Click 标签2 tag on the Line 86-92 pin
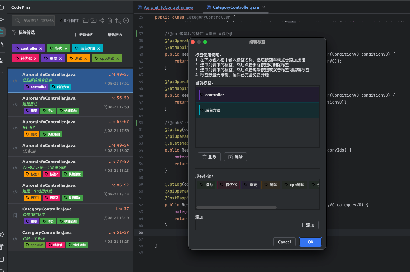This screenshot has height=272, width=410. click(x=51, y=198)
